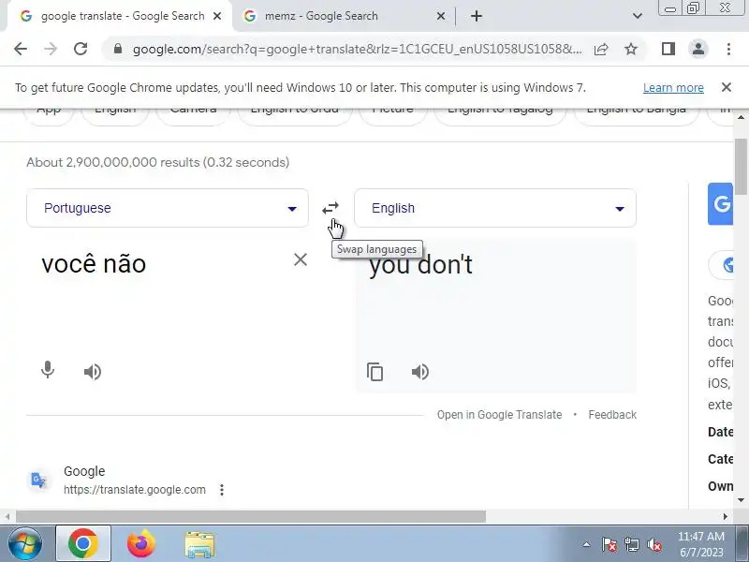Image resolution: width=749 pixels, height=562 pixels.
Task: Launch Firefox from the taskbar
Action: point(141,544)
